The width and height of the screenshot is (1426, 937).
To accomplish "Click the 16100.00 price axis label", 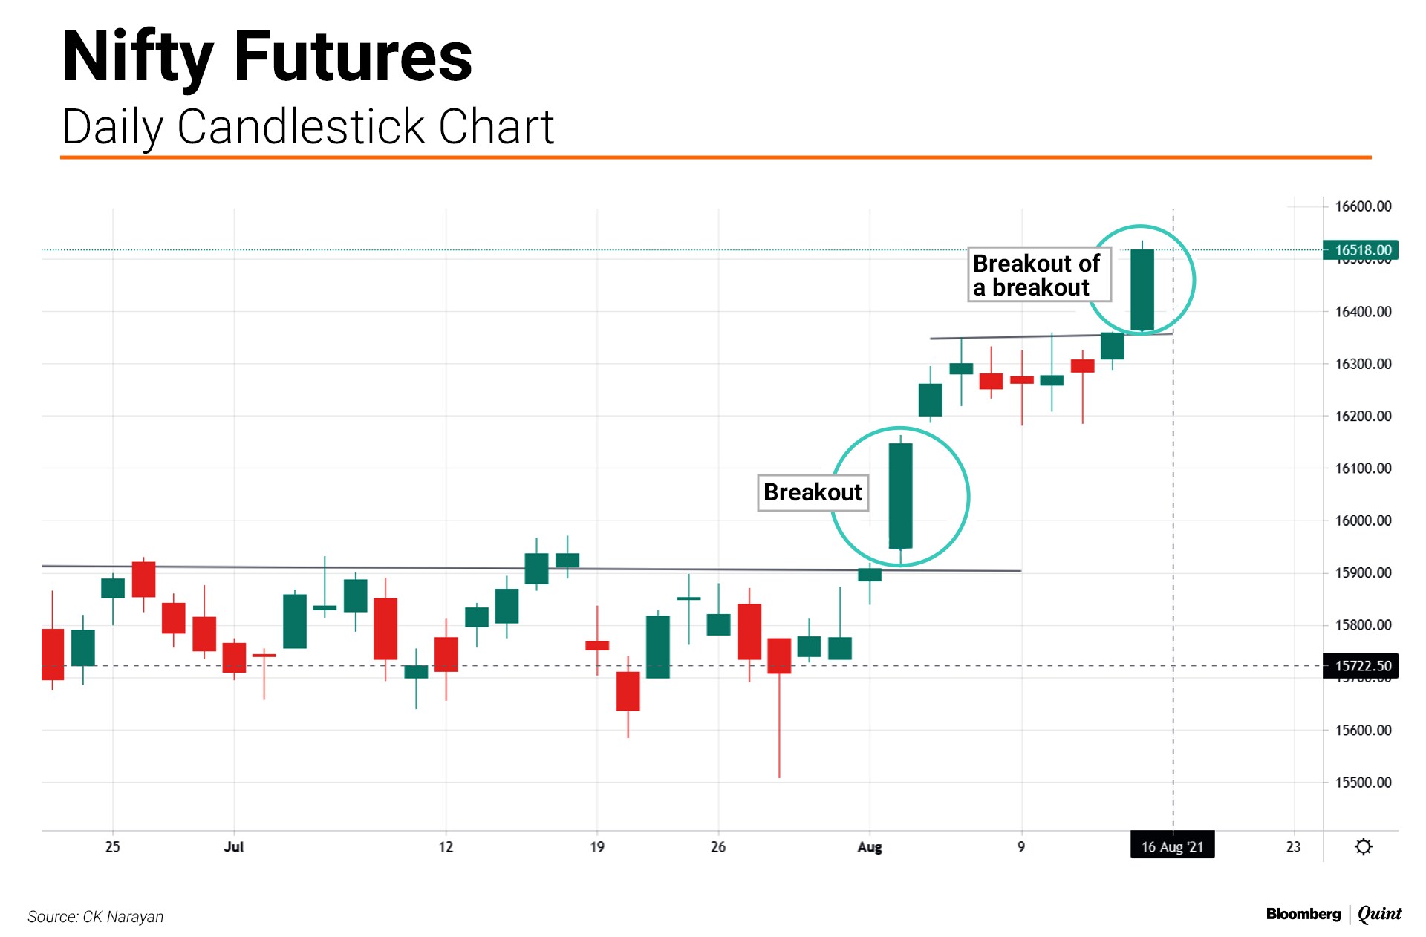I will pos(1363,468).
